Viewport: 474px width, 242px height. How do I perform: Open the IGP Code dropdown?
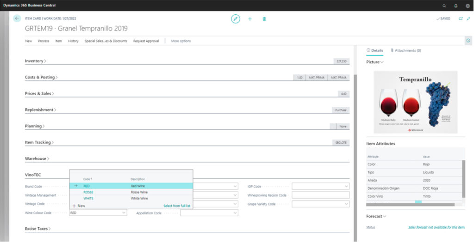click(x=346, y=187)
